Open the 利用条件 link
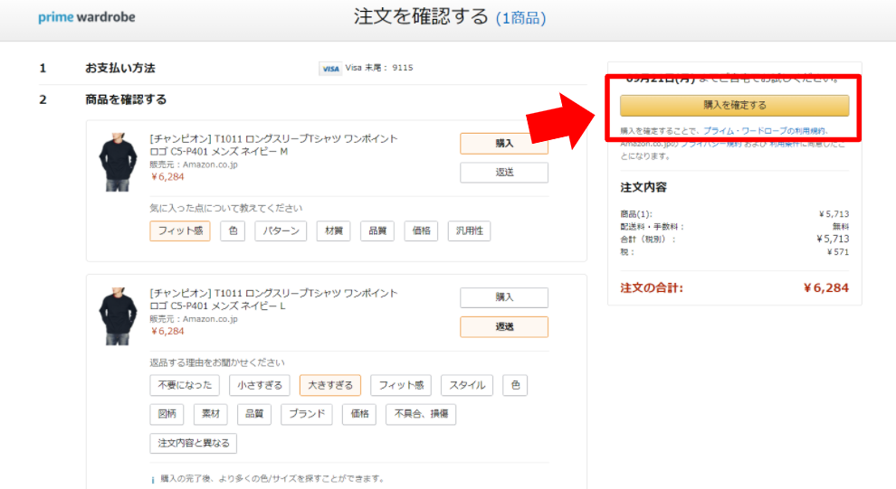The width and height of the screenshot is (896, 489). [784, 144]
